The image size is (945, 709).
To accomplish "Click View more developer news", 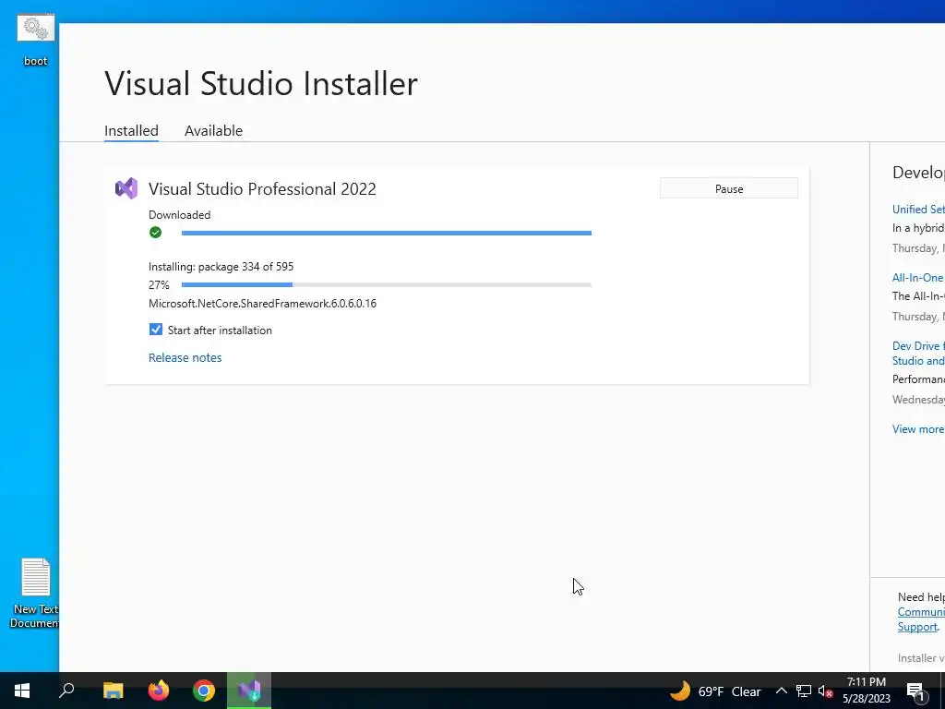I will [918, 428].
